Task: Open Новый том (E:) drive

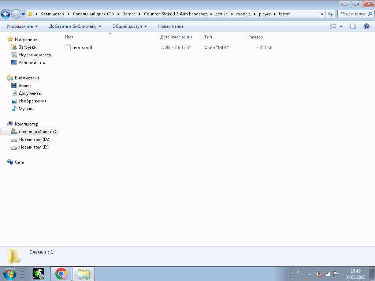Action: 33,147
